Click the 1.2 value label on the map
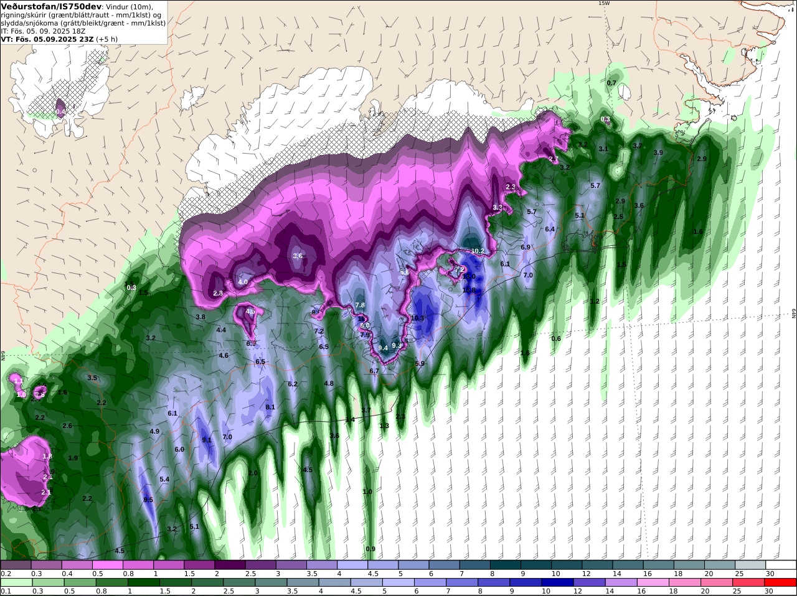This screenshot has height=596, width=797. click(x=595, y=301)
